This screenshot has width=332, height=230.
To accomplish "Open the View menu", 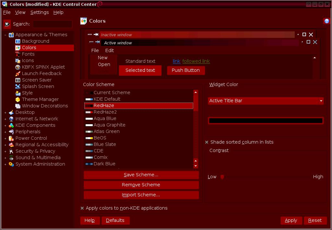I will click(20, 13).
